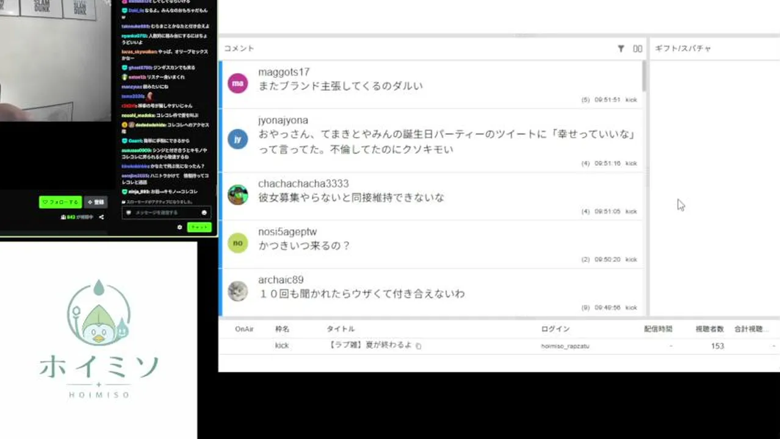This screenshot has height=439, width=780.
Task: Click username jyonajyona in the comment list
Action: point(283,120)
